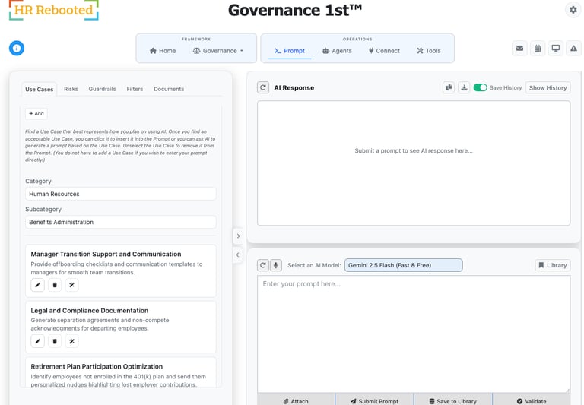Generate AI prompt for Manager Transition Support
Image resolution: width=584 pixels, height=405 pixels.
(x=72, y=285)
